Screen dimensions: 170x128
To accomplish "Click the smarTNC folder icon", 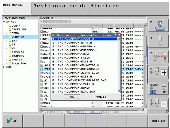I will pyautogui.click(x=10, y=56).
